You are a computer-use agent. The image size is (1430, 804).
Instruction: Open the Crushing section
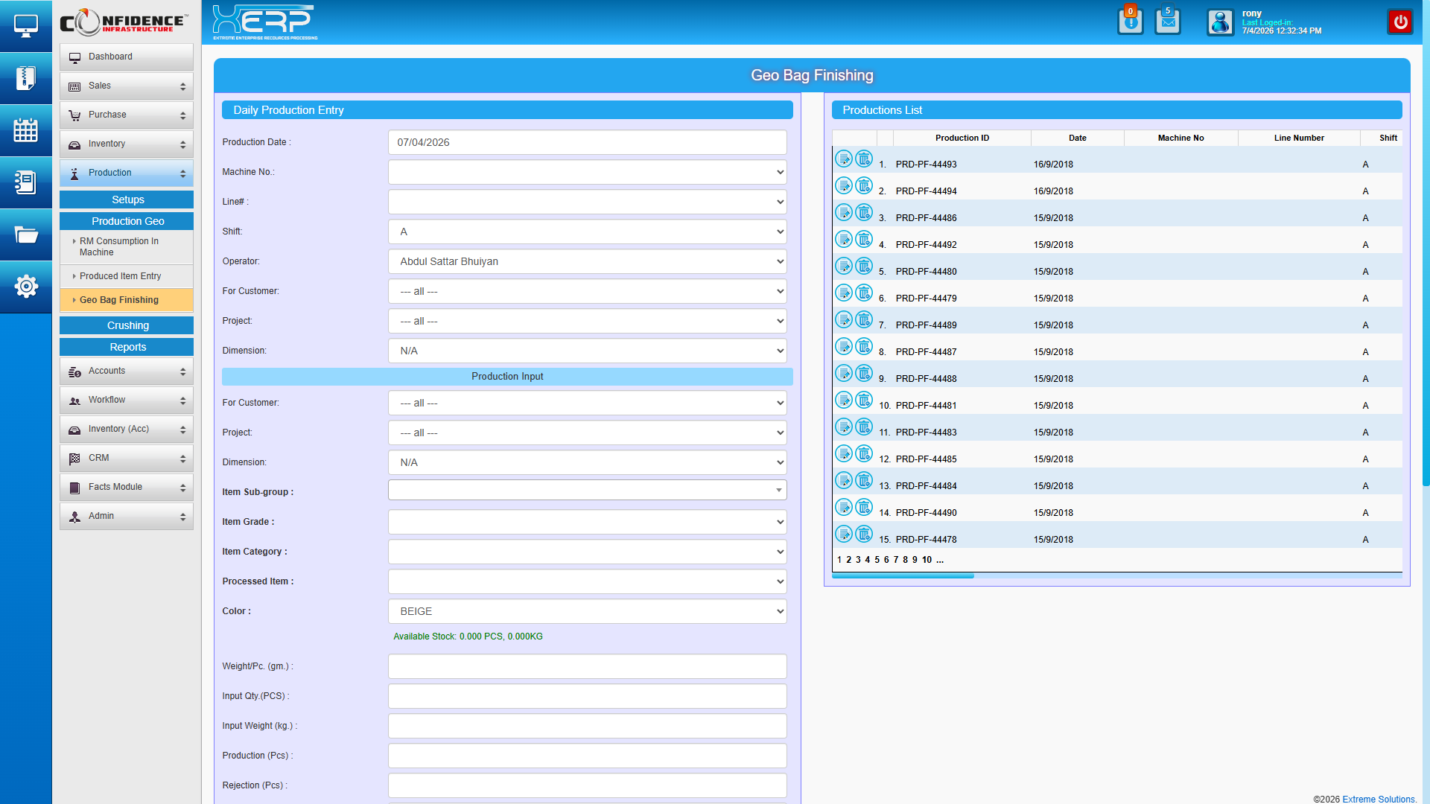[x=126, y=325]
